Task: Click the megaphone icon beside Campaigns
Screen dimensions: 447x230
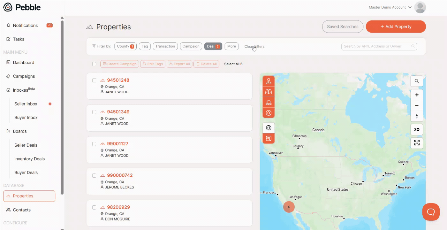Action: pos(8,76)
